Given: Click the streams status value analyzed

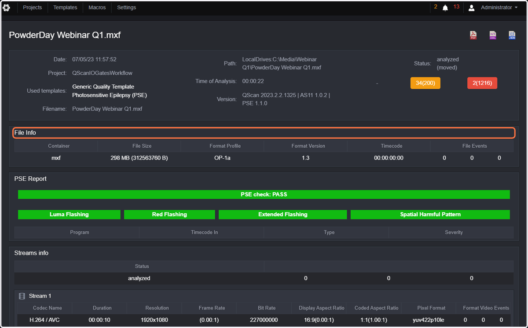Looking at the screenshot, I should click(139, 278).
